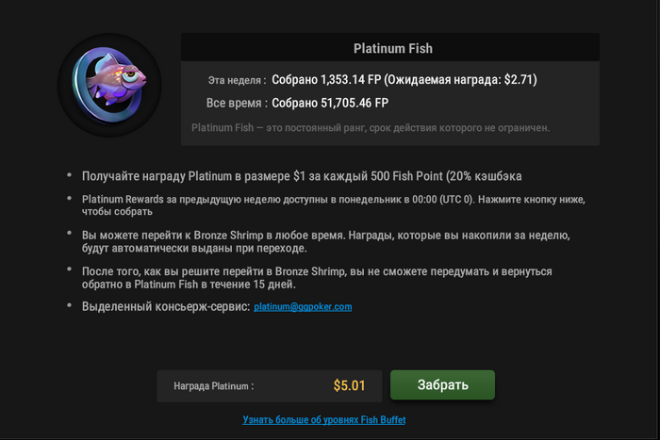Click the bullet about $1 per 500 Fish Point

click(x=302, y=176)
